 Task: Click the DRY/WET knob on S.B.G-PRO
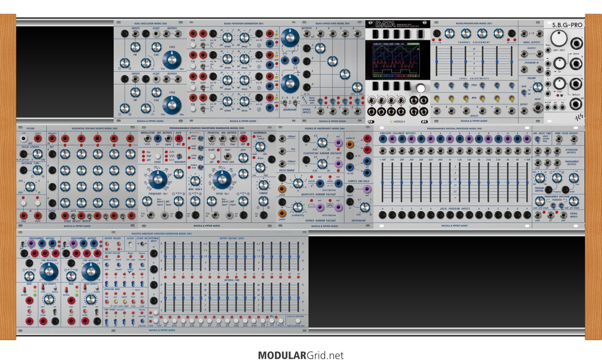[560, 39]
